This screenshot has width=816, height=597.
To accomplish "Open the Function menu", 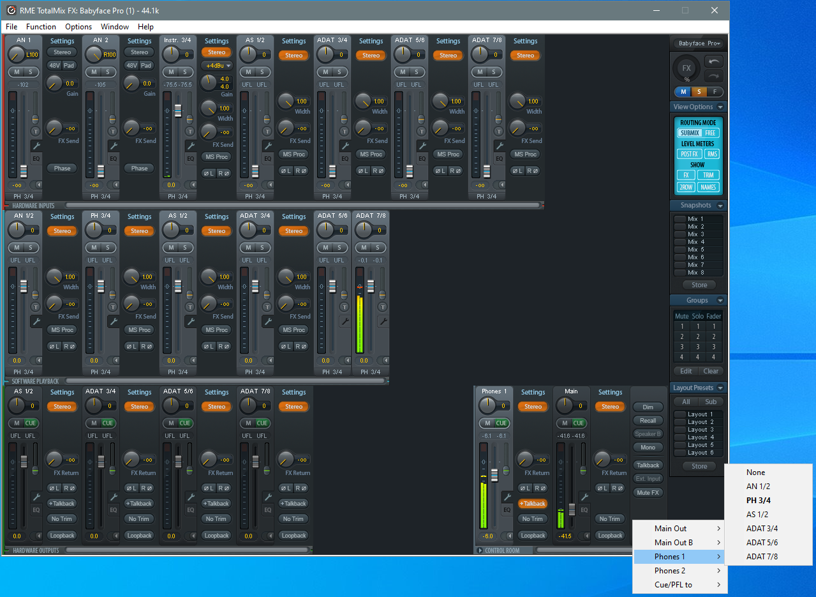I will 41,26.
